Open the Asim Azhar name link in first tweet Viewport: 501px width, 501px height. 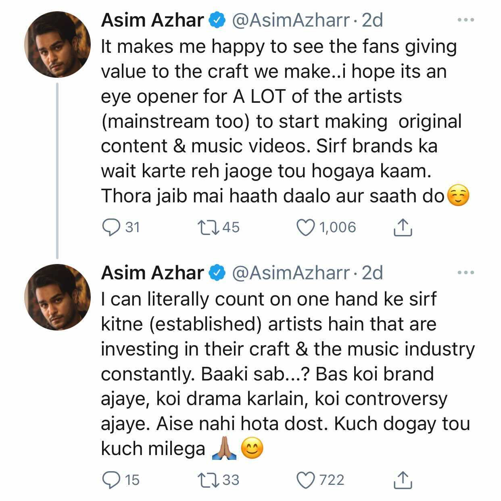[152, 20]
